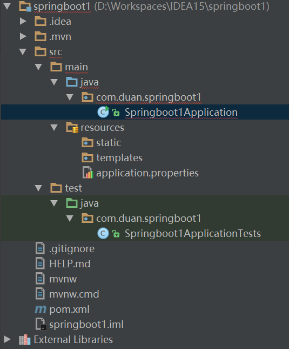
Task: Open the pom.xml file name
Action: [x=69, y=310]
